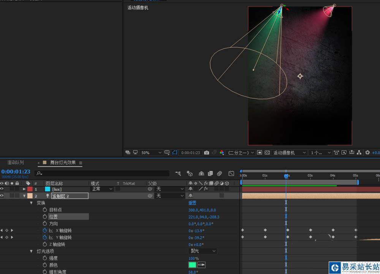Click the region of interest icon
Viewport: 380px width, 274px height.
pos(260,153)
